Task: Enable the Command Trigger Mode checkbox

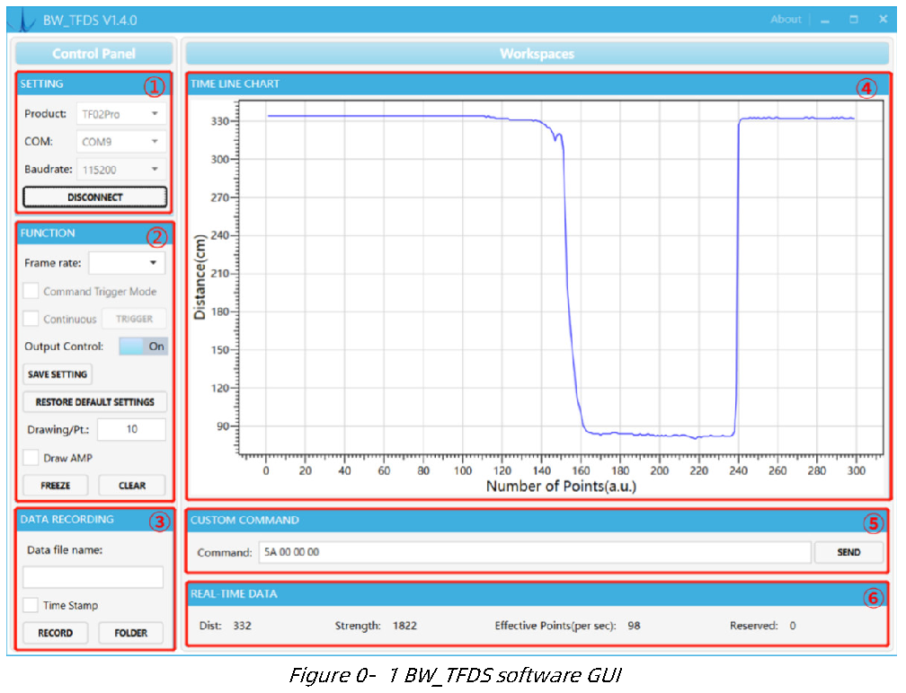Action: click(x=31, y=291)
